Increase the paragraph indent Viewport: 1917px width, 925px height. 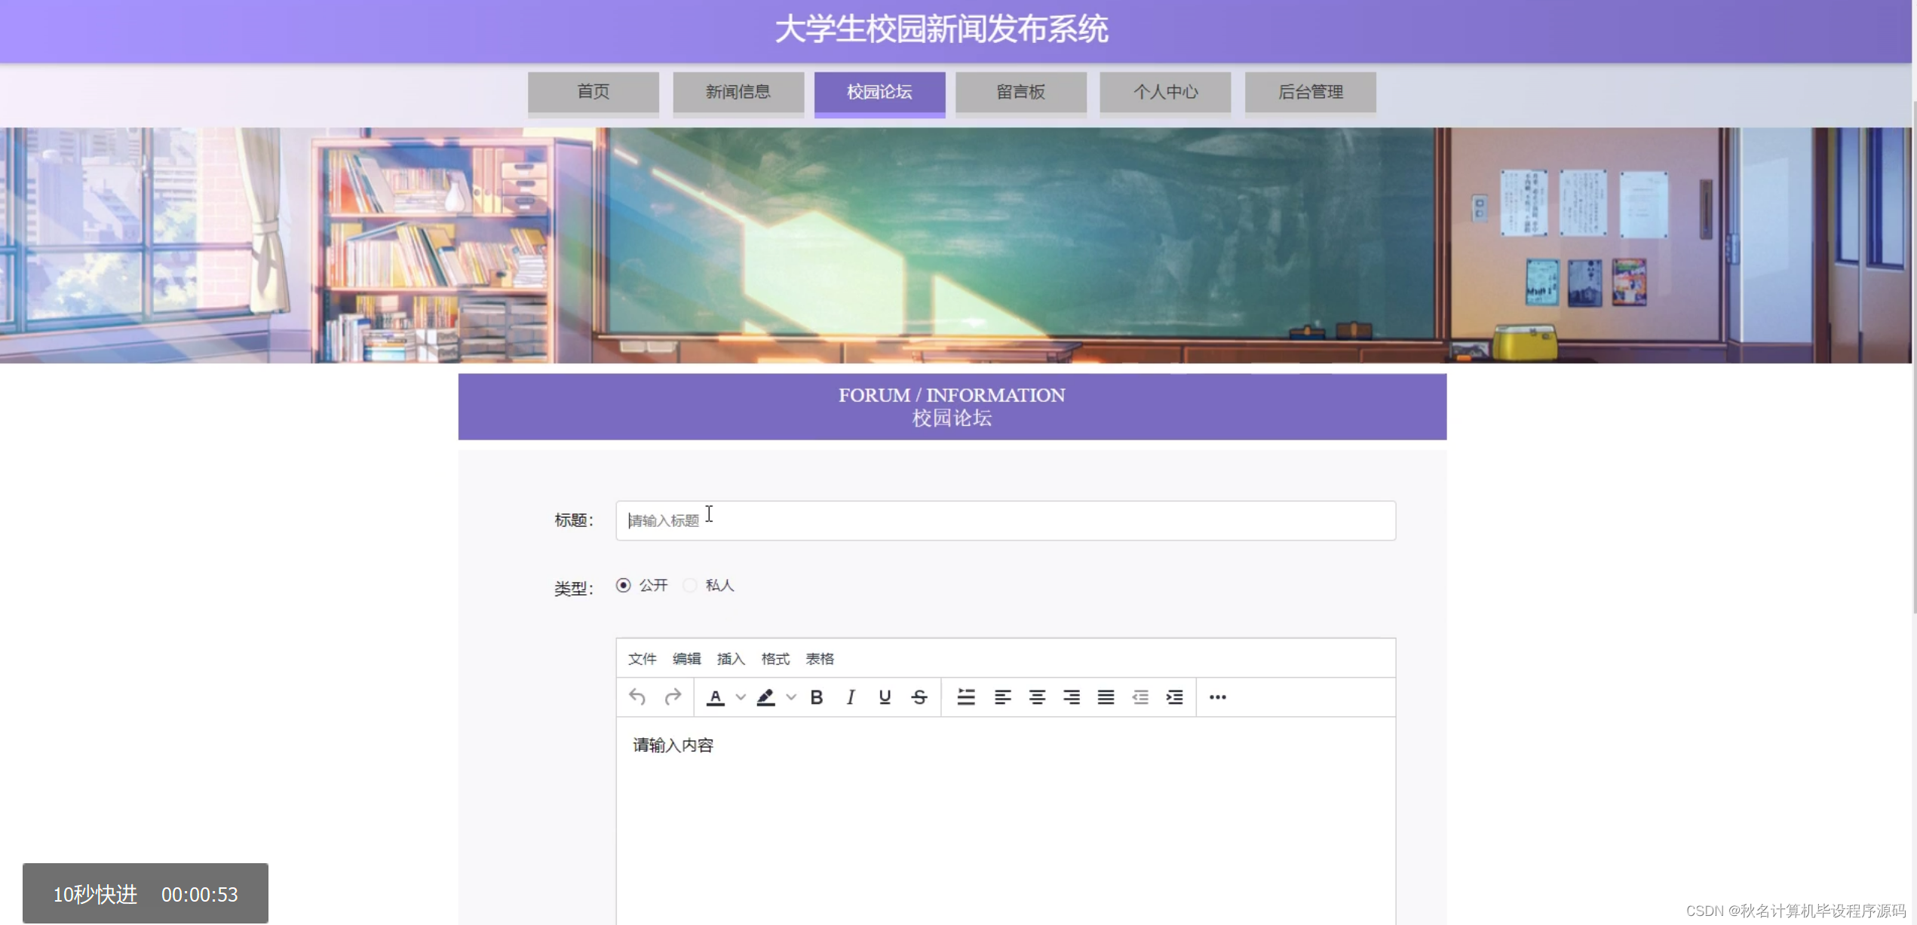(1174, 697)
